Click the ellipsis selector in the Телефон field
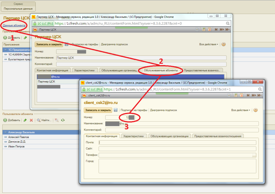This screenshot has width=275, height=194. tap(254, 155)
